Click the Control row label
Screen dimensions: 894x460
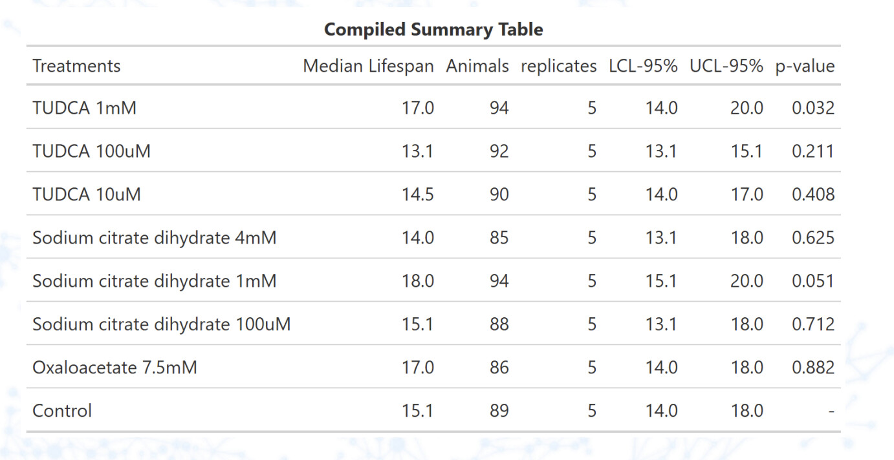62,411
